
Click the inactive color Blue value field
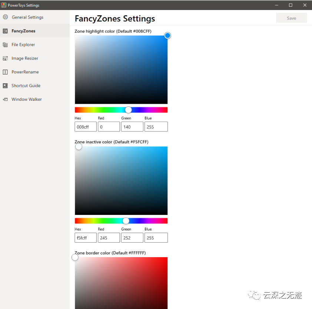pyautogui.click(x=156, y=238)
